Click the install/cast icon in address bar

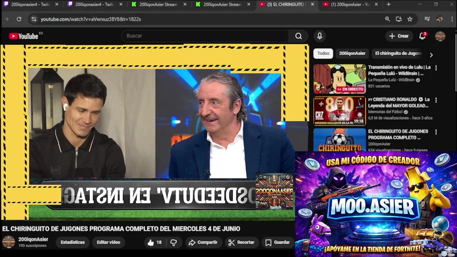click(399, 19)
